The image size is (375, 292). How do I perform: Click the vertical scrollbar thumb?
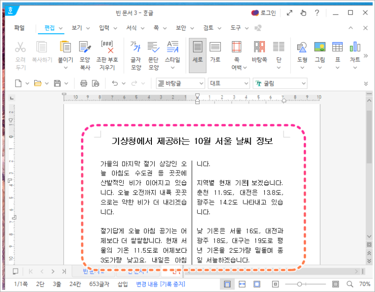369,137
